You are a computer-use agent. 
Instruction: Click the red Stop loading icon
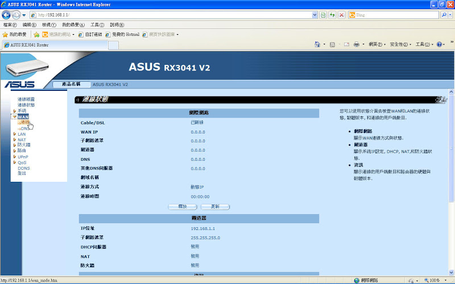pos(342,14)
